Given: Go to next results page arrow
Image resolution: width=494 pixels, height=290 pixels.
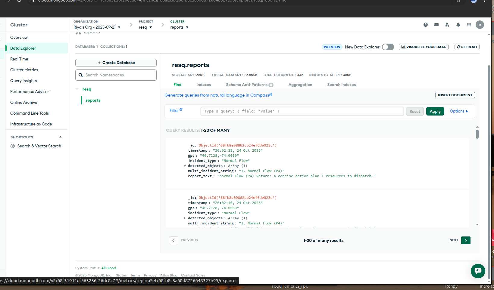Looking at the screenshot, I should pyautogui.click(x=465, y=240).
